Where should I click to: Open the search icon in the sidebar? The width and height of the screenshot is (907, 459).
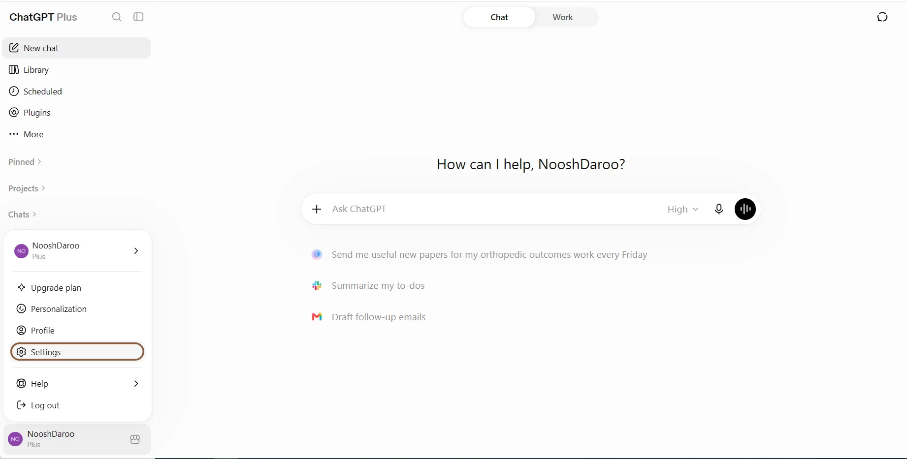pyautogui.click(x=117, y=17)
